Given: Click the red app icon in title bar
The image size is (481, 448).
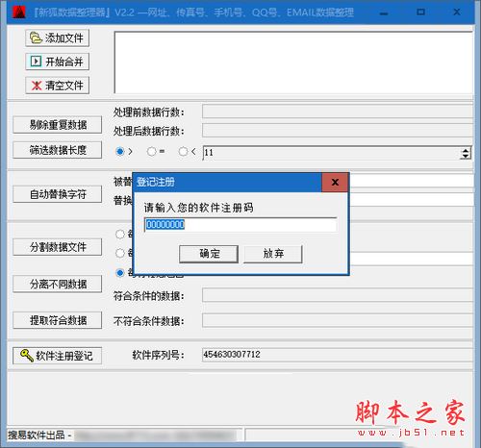Looking at the screenshot, I should click(19, 12).
